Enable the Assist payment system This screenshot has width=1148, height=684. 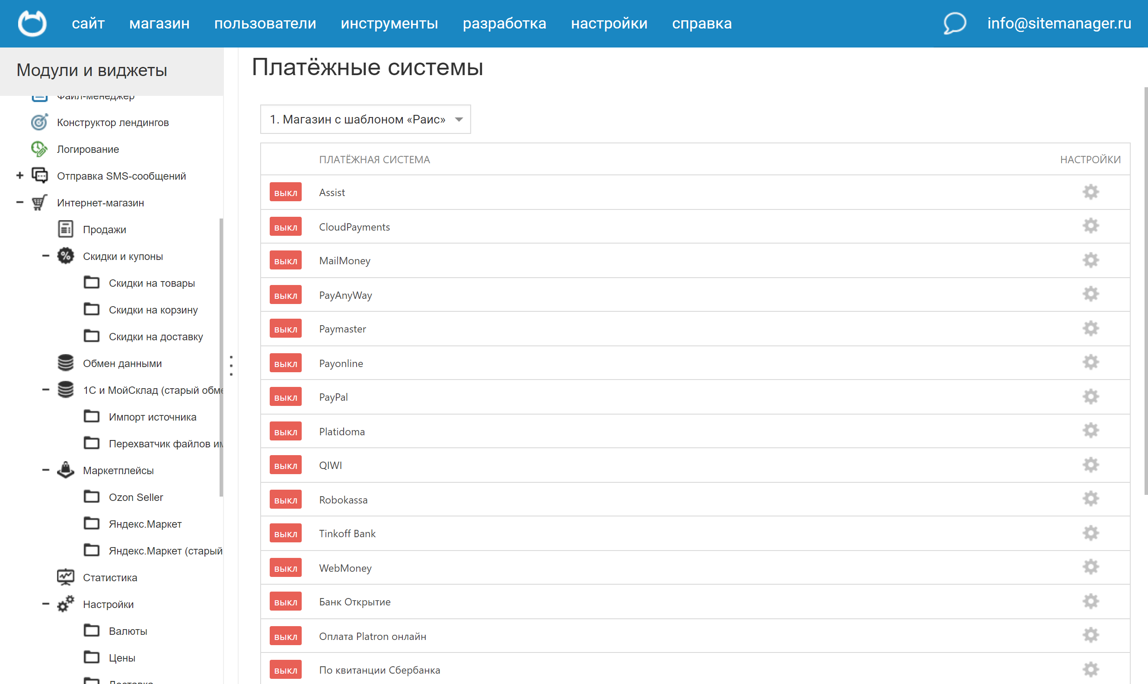(285, 192)
